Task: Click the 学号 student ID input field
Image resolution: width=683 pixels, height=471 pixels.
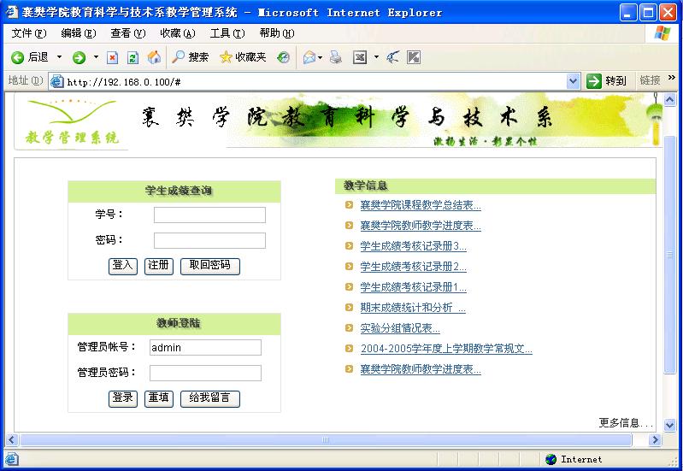Action: pos(209,215)
